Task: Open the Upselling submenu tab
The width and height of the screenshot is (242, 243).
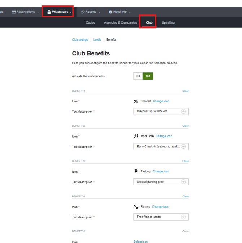Action: [x=168, y=22]
